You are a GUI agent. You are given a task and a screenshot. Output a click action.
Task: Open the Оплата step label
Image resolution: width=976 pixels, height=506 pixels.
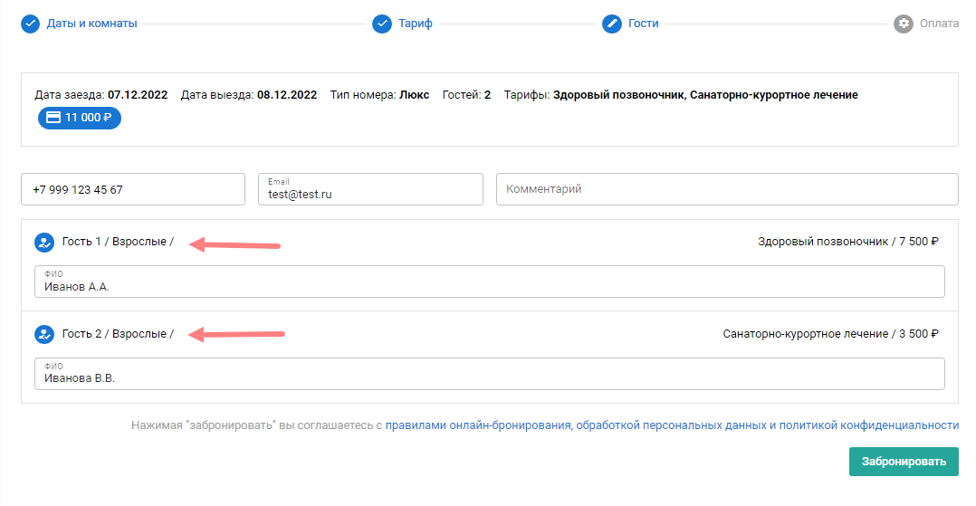pyautogui.click(x=939, y=24)
